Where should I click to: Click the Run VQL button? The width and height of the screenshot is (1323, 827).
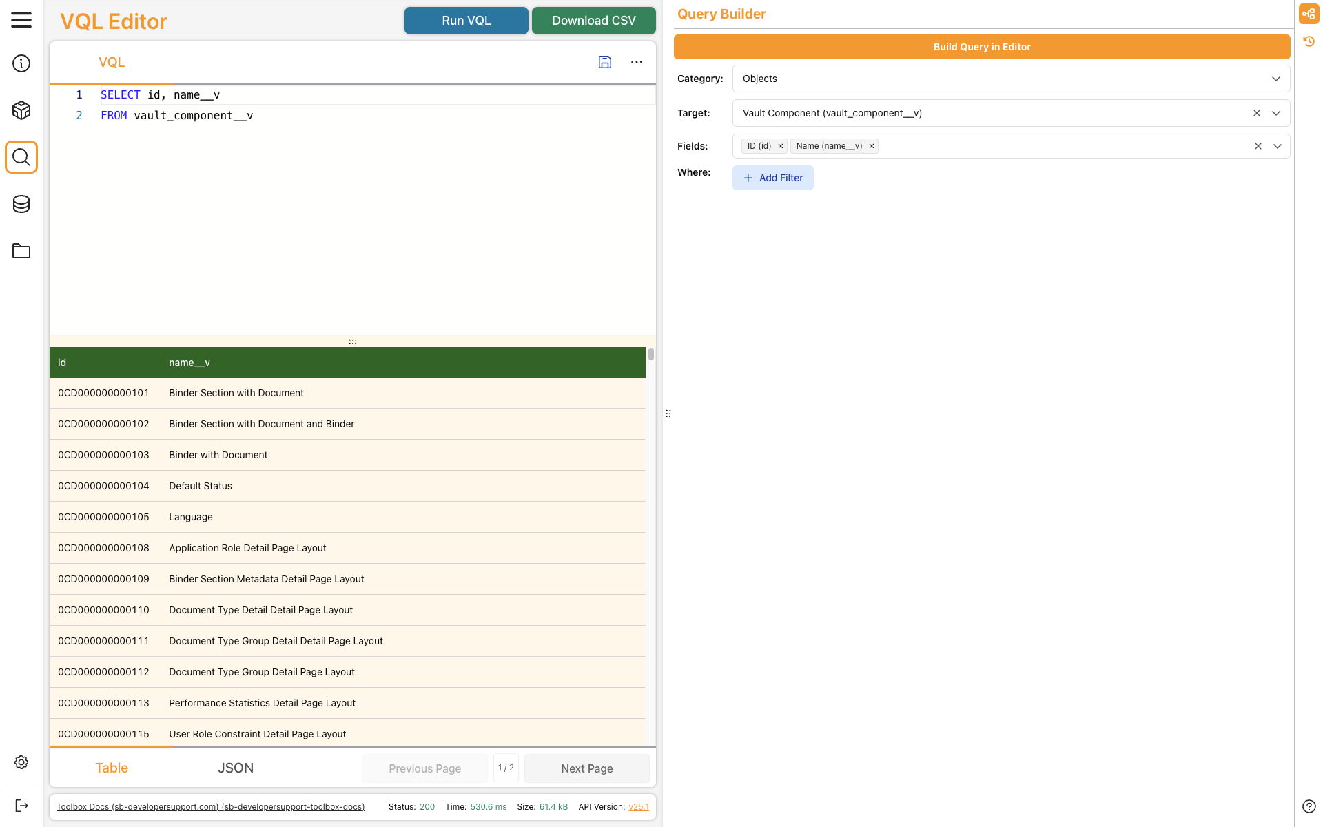point(466,21)
